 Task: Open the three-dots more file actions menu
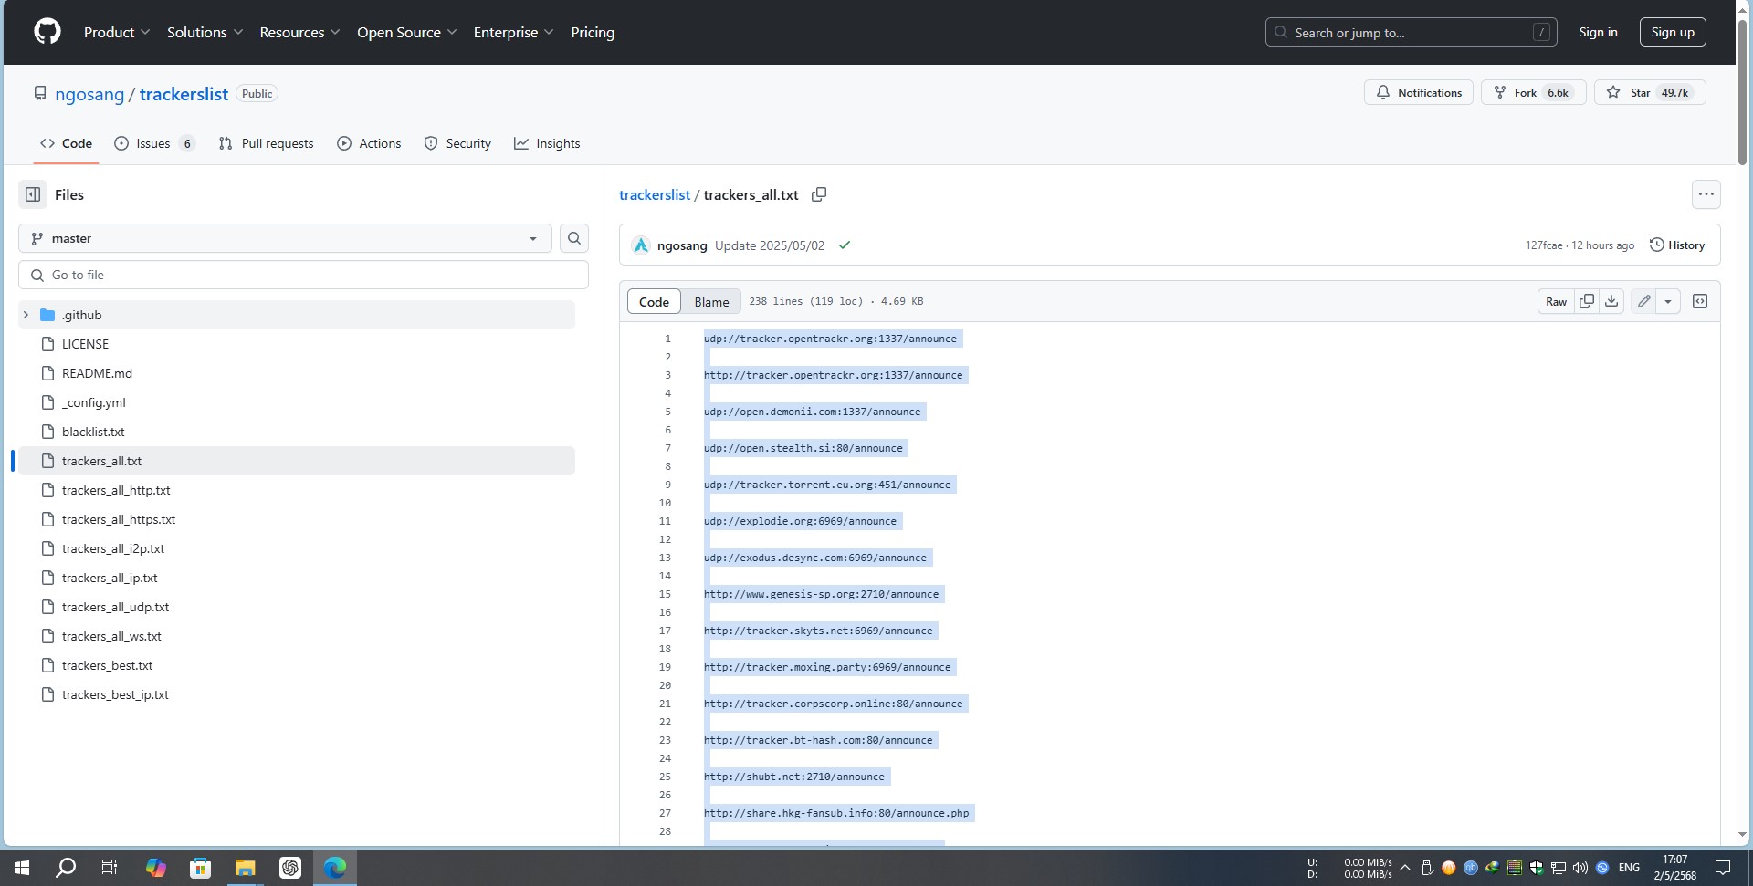point(1706,194)
